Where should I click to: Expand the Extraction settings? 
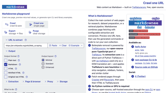(12, 82)
